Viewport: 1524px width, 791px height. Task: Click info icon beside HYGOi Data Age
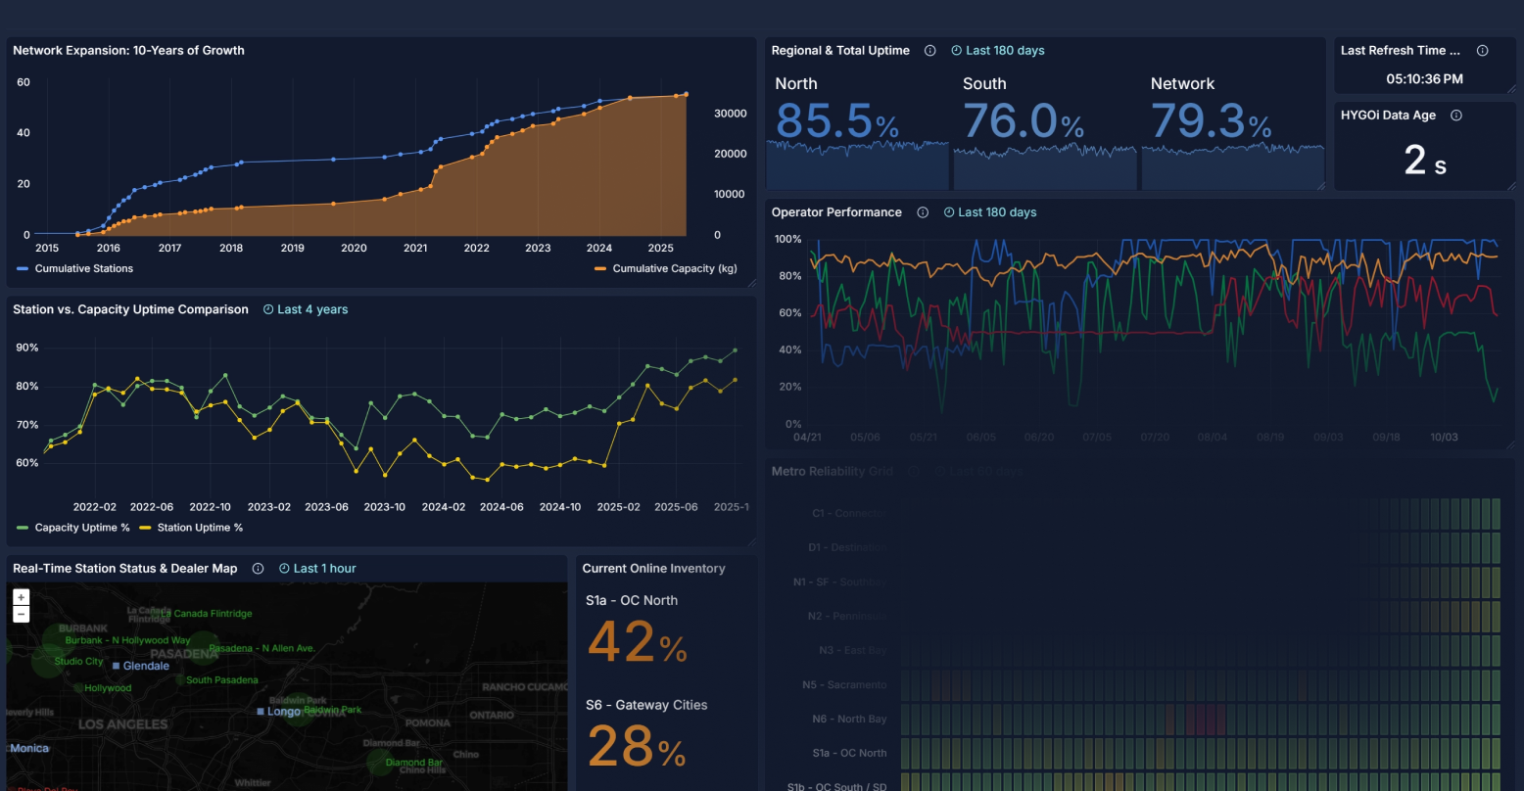coord(1455,116)
